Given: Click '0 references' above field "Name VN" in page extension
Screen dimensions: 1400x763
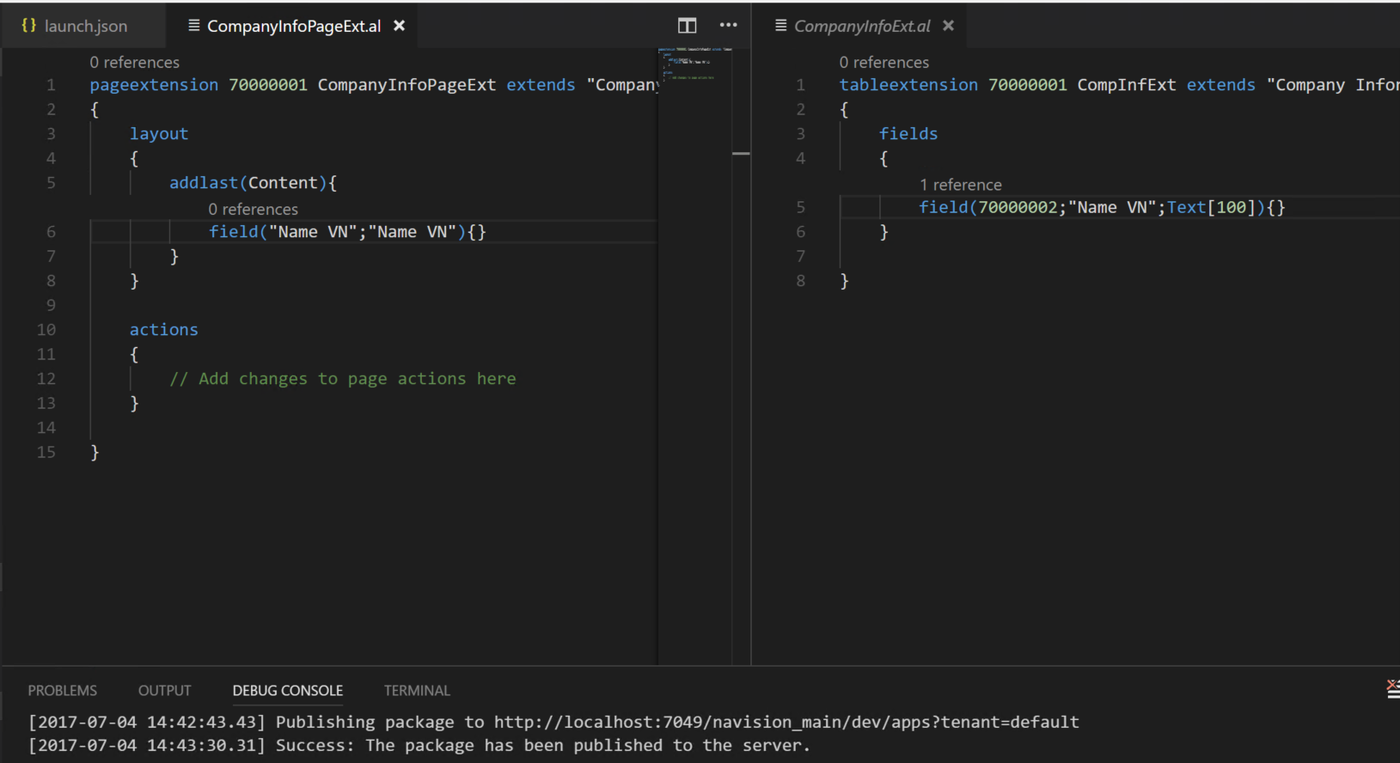Looking at the screenshot, I should tap(254, 209).
